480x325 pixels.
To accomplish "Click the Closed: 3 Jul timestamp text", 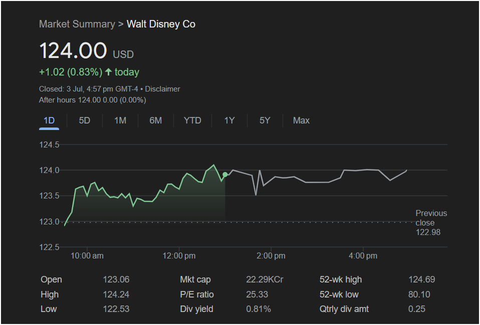I will (x=89, y=89).
